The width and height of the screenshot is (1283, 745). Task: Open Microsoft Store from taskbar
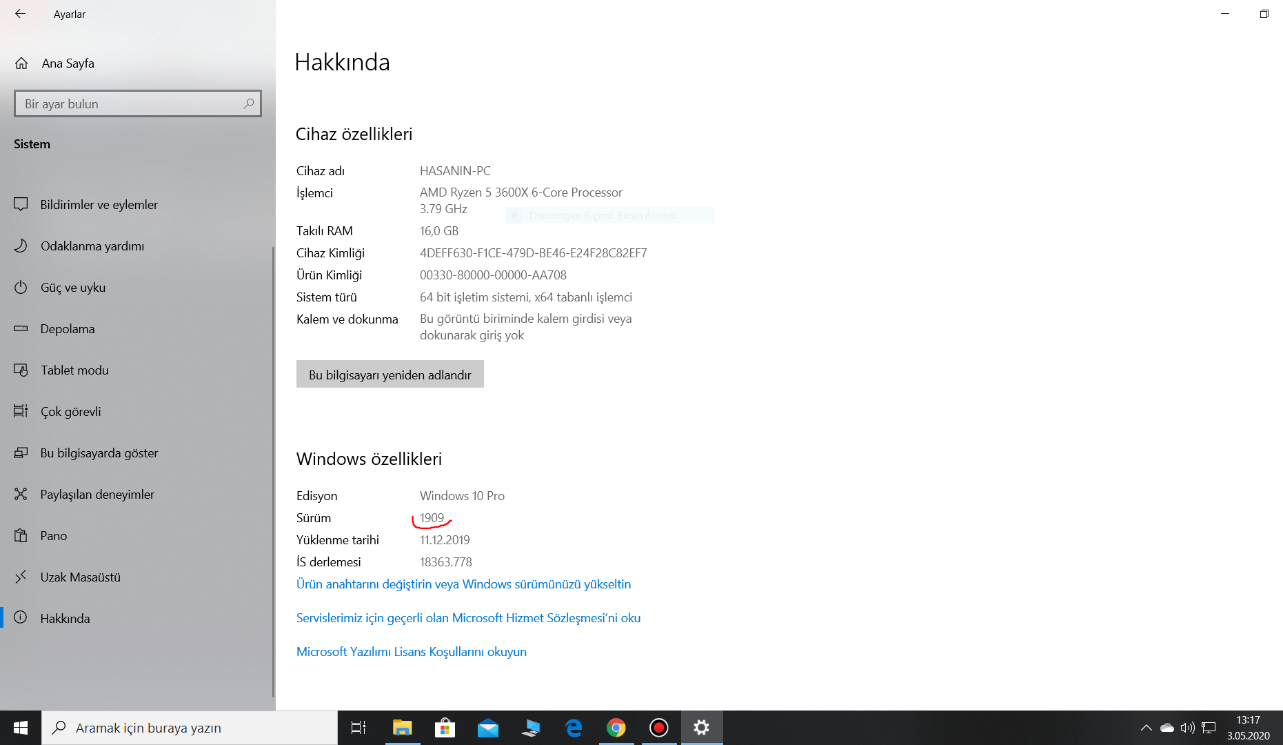tap(445, 728)
